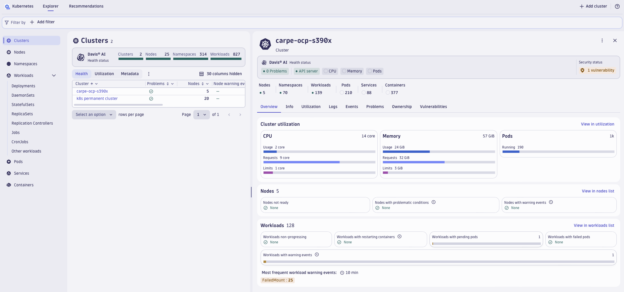Open the Select an option dropdown
This screenshot has height=292, width=624.
click(x=94, y=114)
